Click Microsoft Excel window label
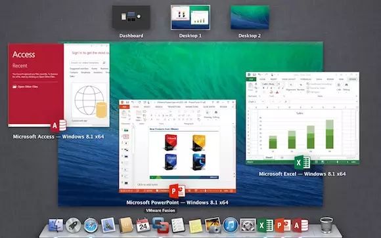Viewport: 381px width, 238px height. click(302, 174)
